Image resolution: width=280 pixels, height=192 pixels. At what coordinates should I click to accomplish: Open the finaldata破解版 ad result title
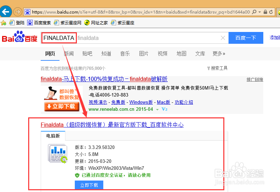[104, 79]
